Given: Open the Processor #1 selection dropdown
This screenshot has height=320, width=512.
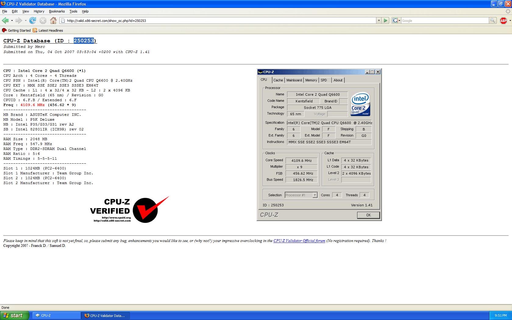Looking at the screenshot, I should click(x=315, y=195).
